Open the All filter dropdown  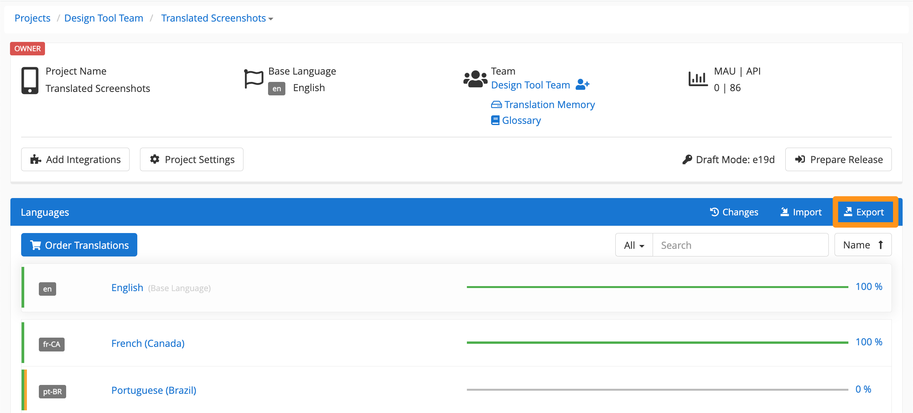[x=634, y=245]
